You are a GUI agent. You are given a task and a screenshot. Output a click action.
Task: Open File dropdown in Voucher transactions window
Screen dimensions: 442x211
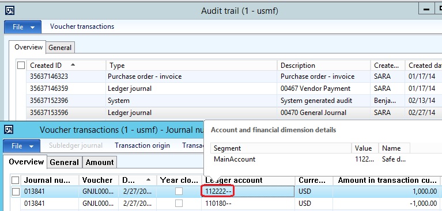point(22,146)
